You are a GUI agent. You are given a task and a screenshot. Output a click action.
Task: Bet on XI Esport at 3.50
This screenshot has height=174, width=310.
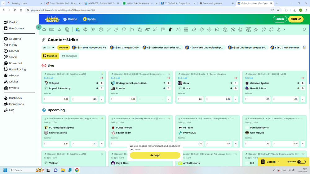[x=56, y=99]
